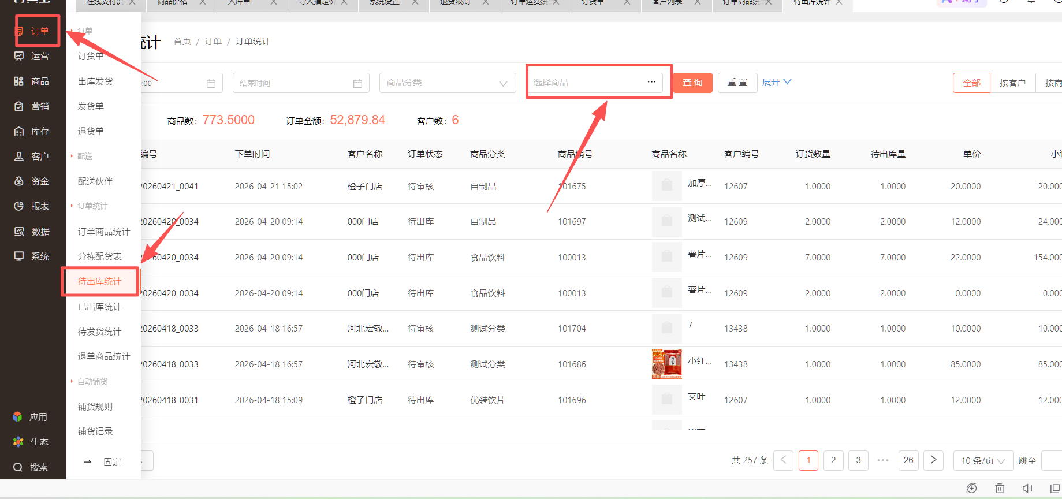Open the 商品 module in the sidebar
The width and height of the screenshot is (1062, 499).
[x=32, y=81]
